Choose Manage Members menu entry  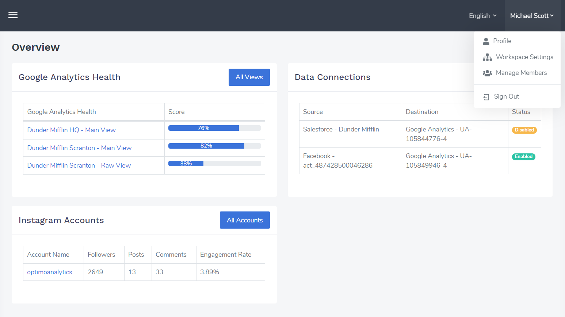(517, 73)
